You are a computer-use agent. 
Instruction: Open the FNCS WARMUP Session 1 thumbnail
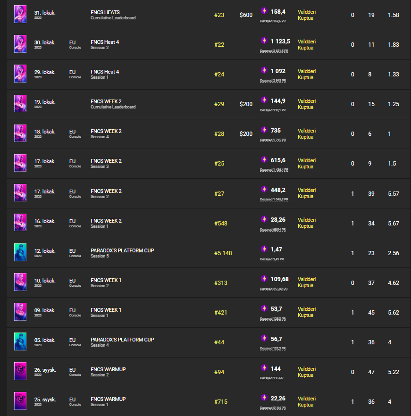(x=20, y=401)
